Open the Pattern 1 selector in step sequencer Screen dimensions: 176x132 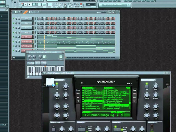coord(35,12)
